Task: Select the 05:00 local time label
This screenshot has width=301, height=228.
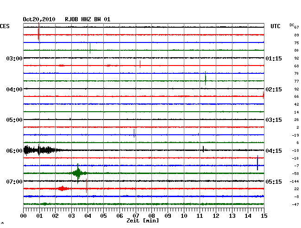Action: click(14, 120)
